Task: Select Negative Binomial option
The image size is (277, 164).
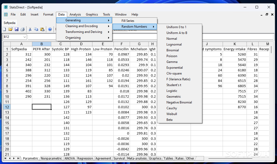Action: click(x=180, y=102)
